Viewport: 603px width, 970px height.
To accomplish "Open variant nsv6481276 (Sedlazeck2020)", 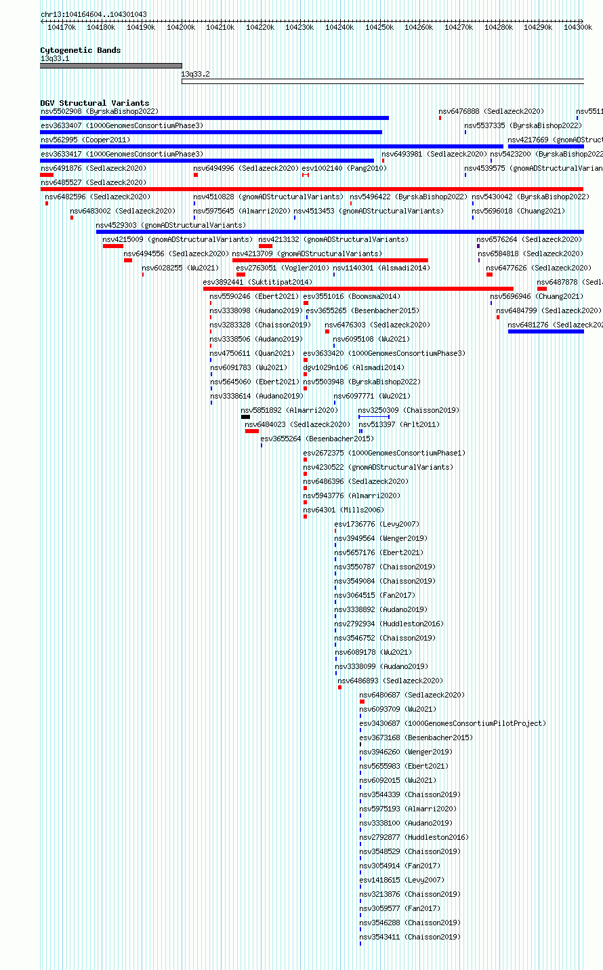I will click(x=546, y=331).
